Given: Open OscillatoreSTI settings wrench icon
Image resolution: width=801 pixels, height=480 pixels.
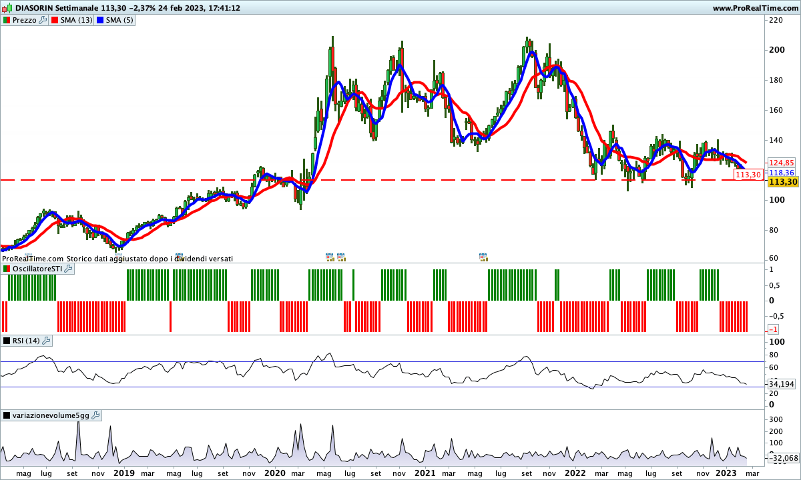Looking at the screenshot, I should [x=69, y=268].
